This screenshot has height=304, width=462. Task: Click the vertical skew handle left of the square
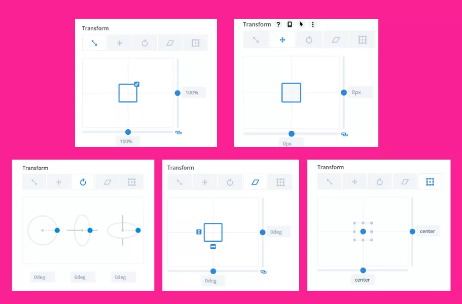pos(199,232)
